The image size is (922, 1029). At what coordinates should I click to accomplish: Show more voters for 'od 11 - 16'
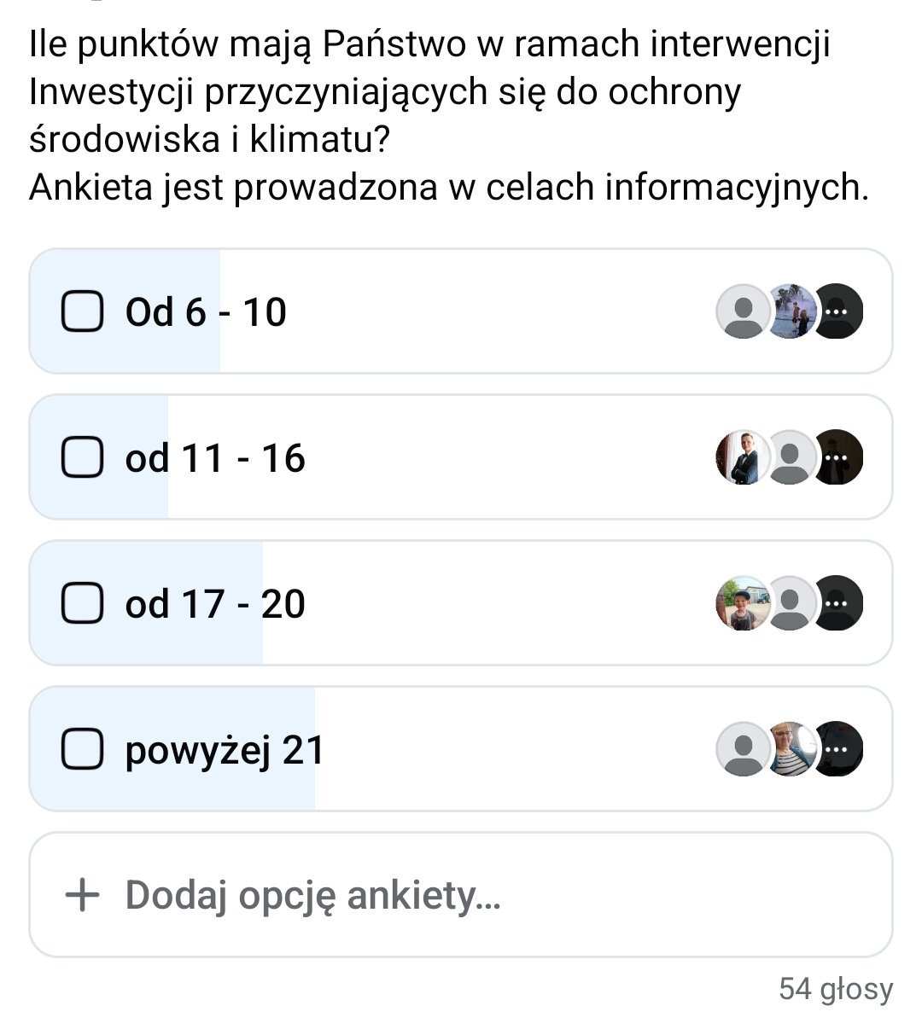click(x=837, y=458)
